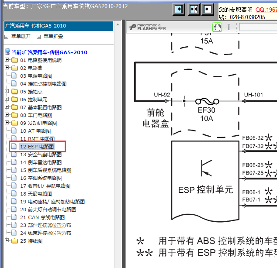This screenshot has height=268, width=277.
Task: Open 11 RMT 电路图
Action: point(37,139)
